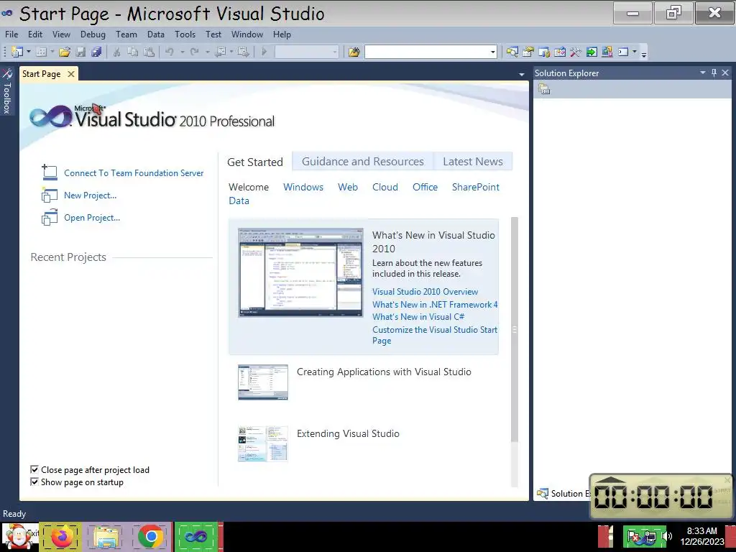Open the Properties Window toolbar icon
Viewport: 736px width, 552px height.
pyautogui.click(x=528, y=52)
